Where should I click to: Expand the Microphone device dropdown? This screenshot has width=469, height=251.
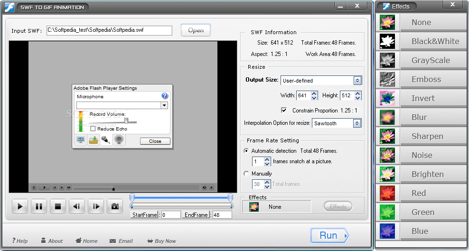point(164,105)
